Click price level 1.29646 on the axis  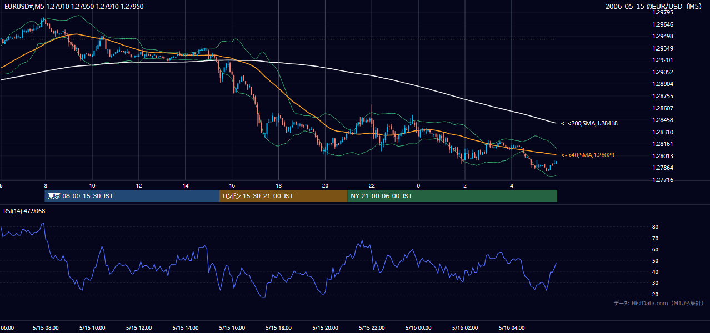(663, 24)
